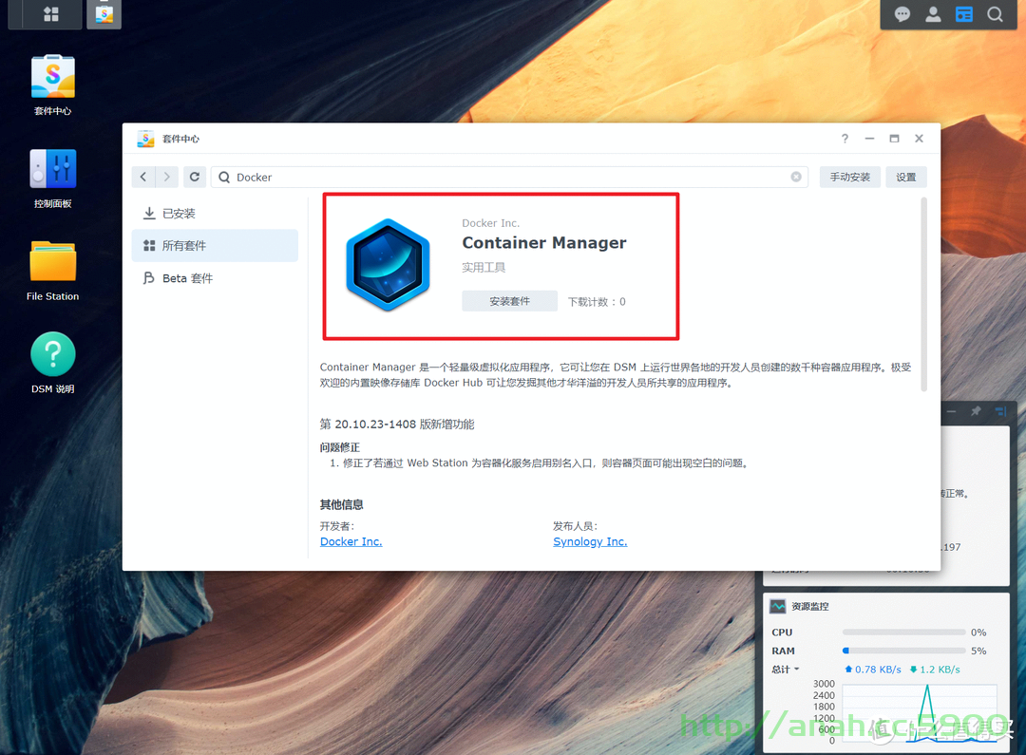Go forward with the right arrow button

click(x=167, y=177)
